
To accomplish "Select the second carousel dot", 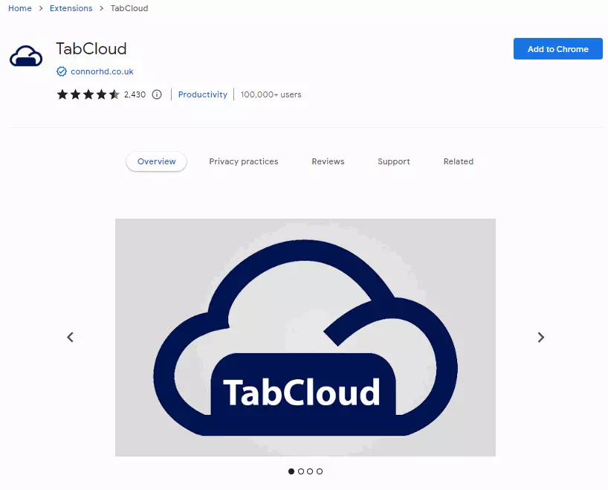I will coord(301,471).
